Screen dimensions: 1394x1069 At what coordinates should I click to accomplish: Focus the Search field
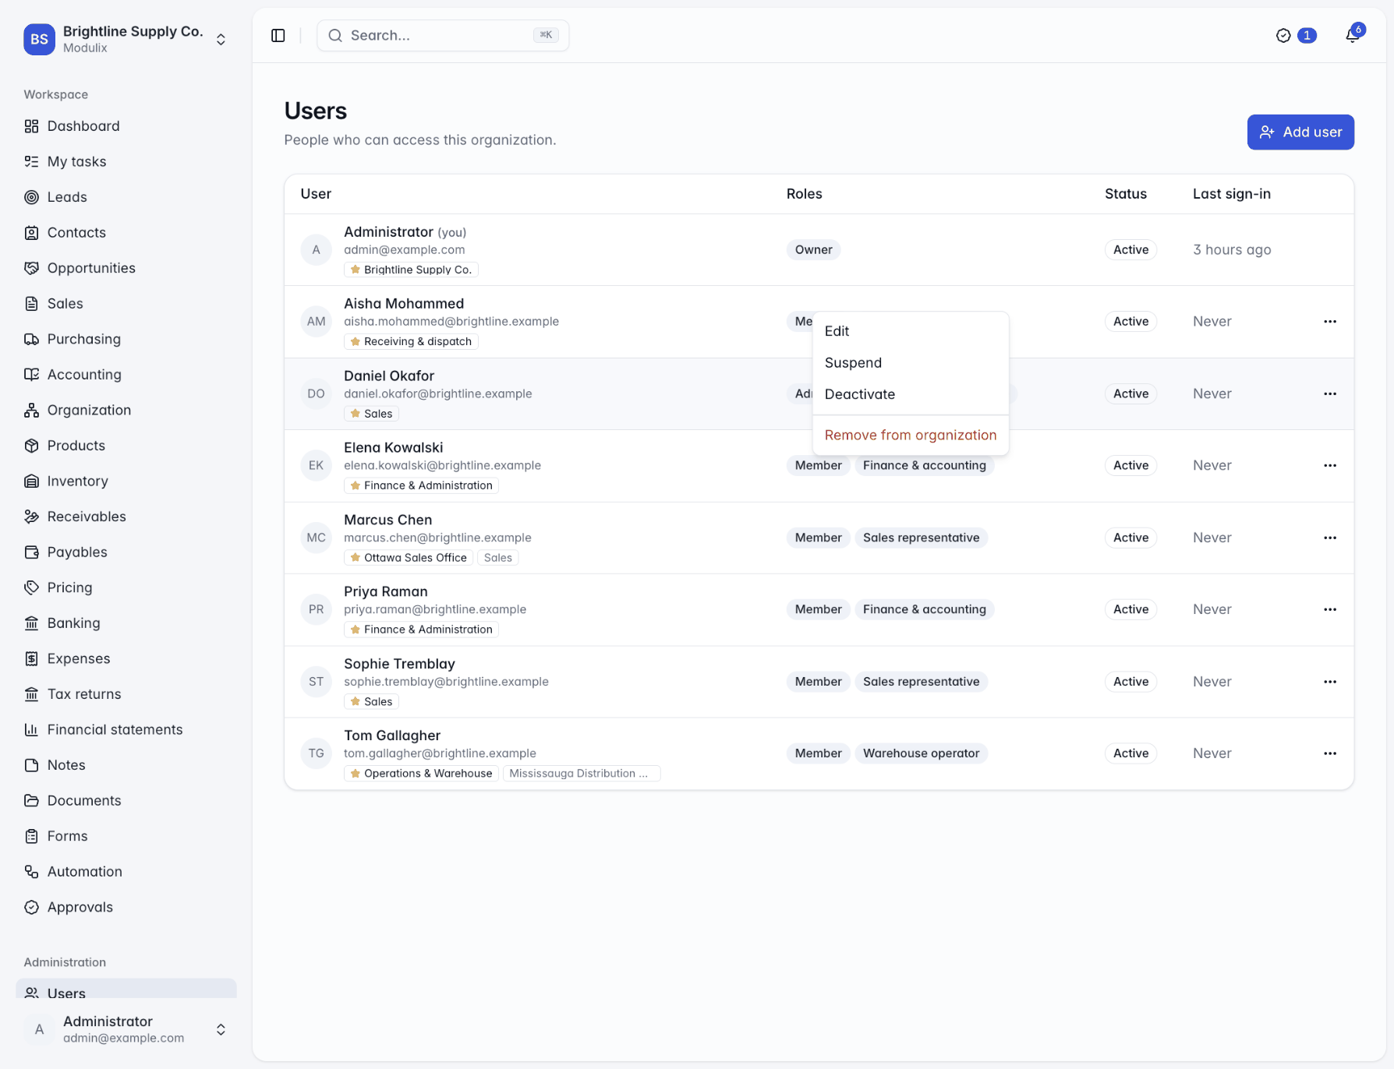[443, 35]
